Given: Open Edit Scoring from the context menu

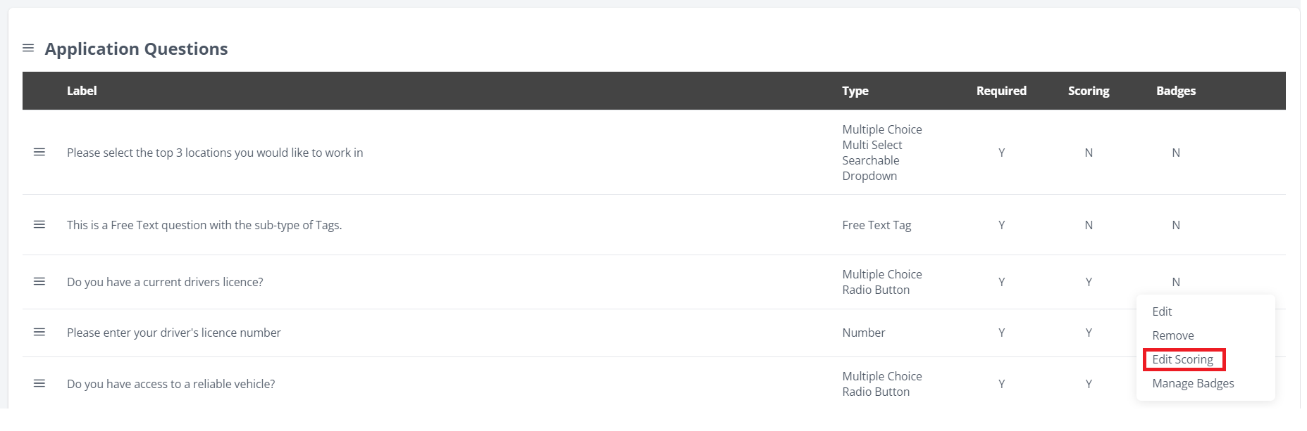Looking at the screenshot, I should coord(1182,359).
